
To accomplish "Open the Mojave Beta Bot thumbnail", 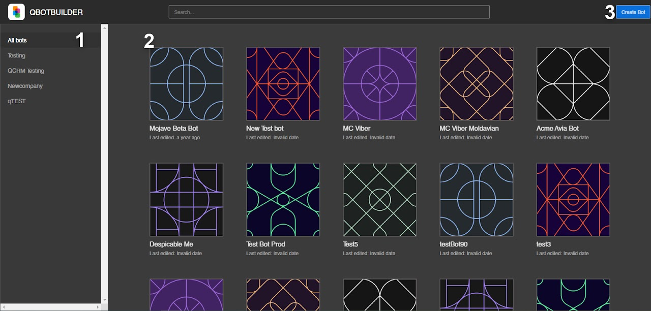I will point(186,84).
